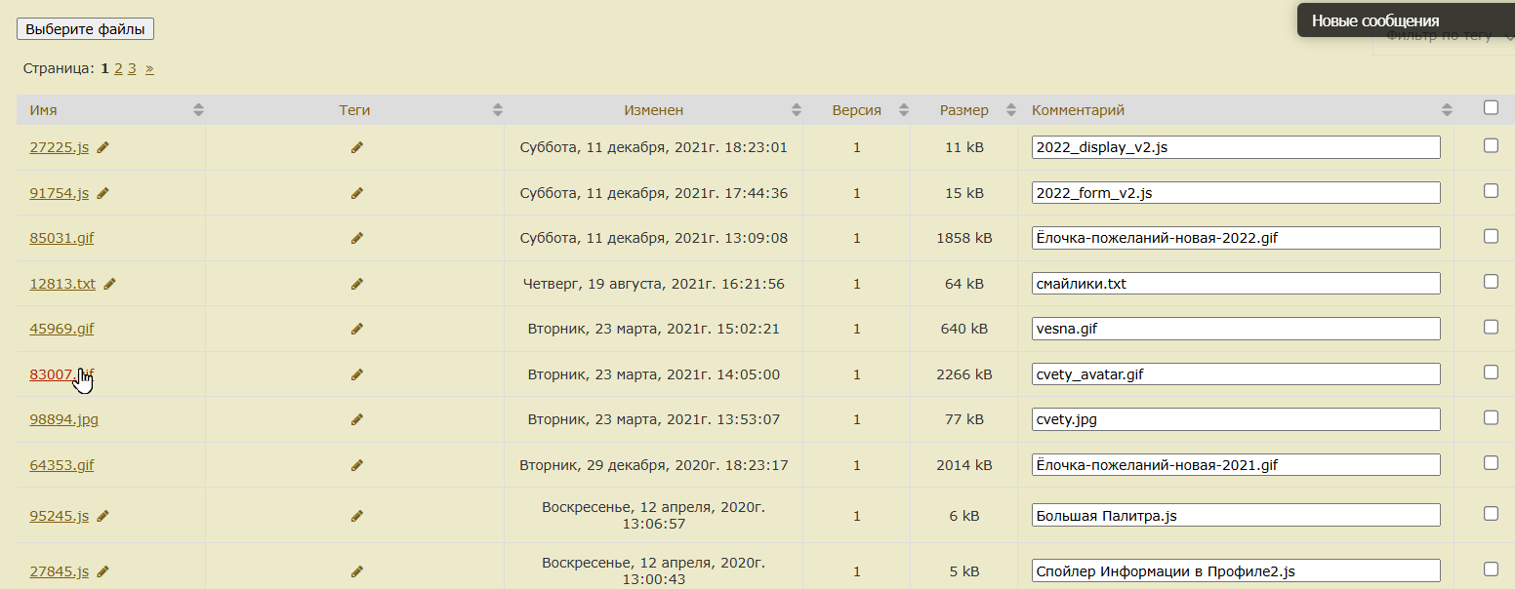This screenshot has height=589, width=1515.
Task: Click rename pencil icon beside 12813.txt
Action: tap(109, 284)
